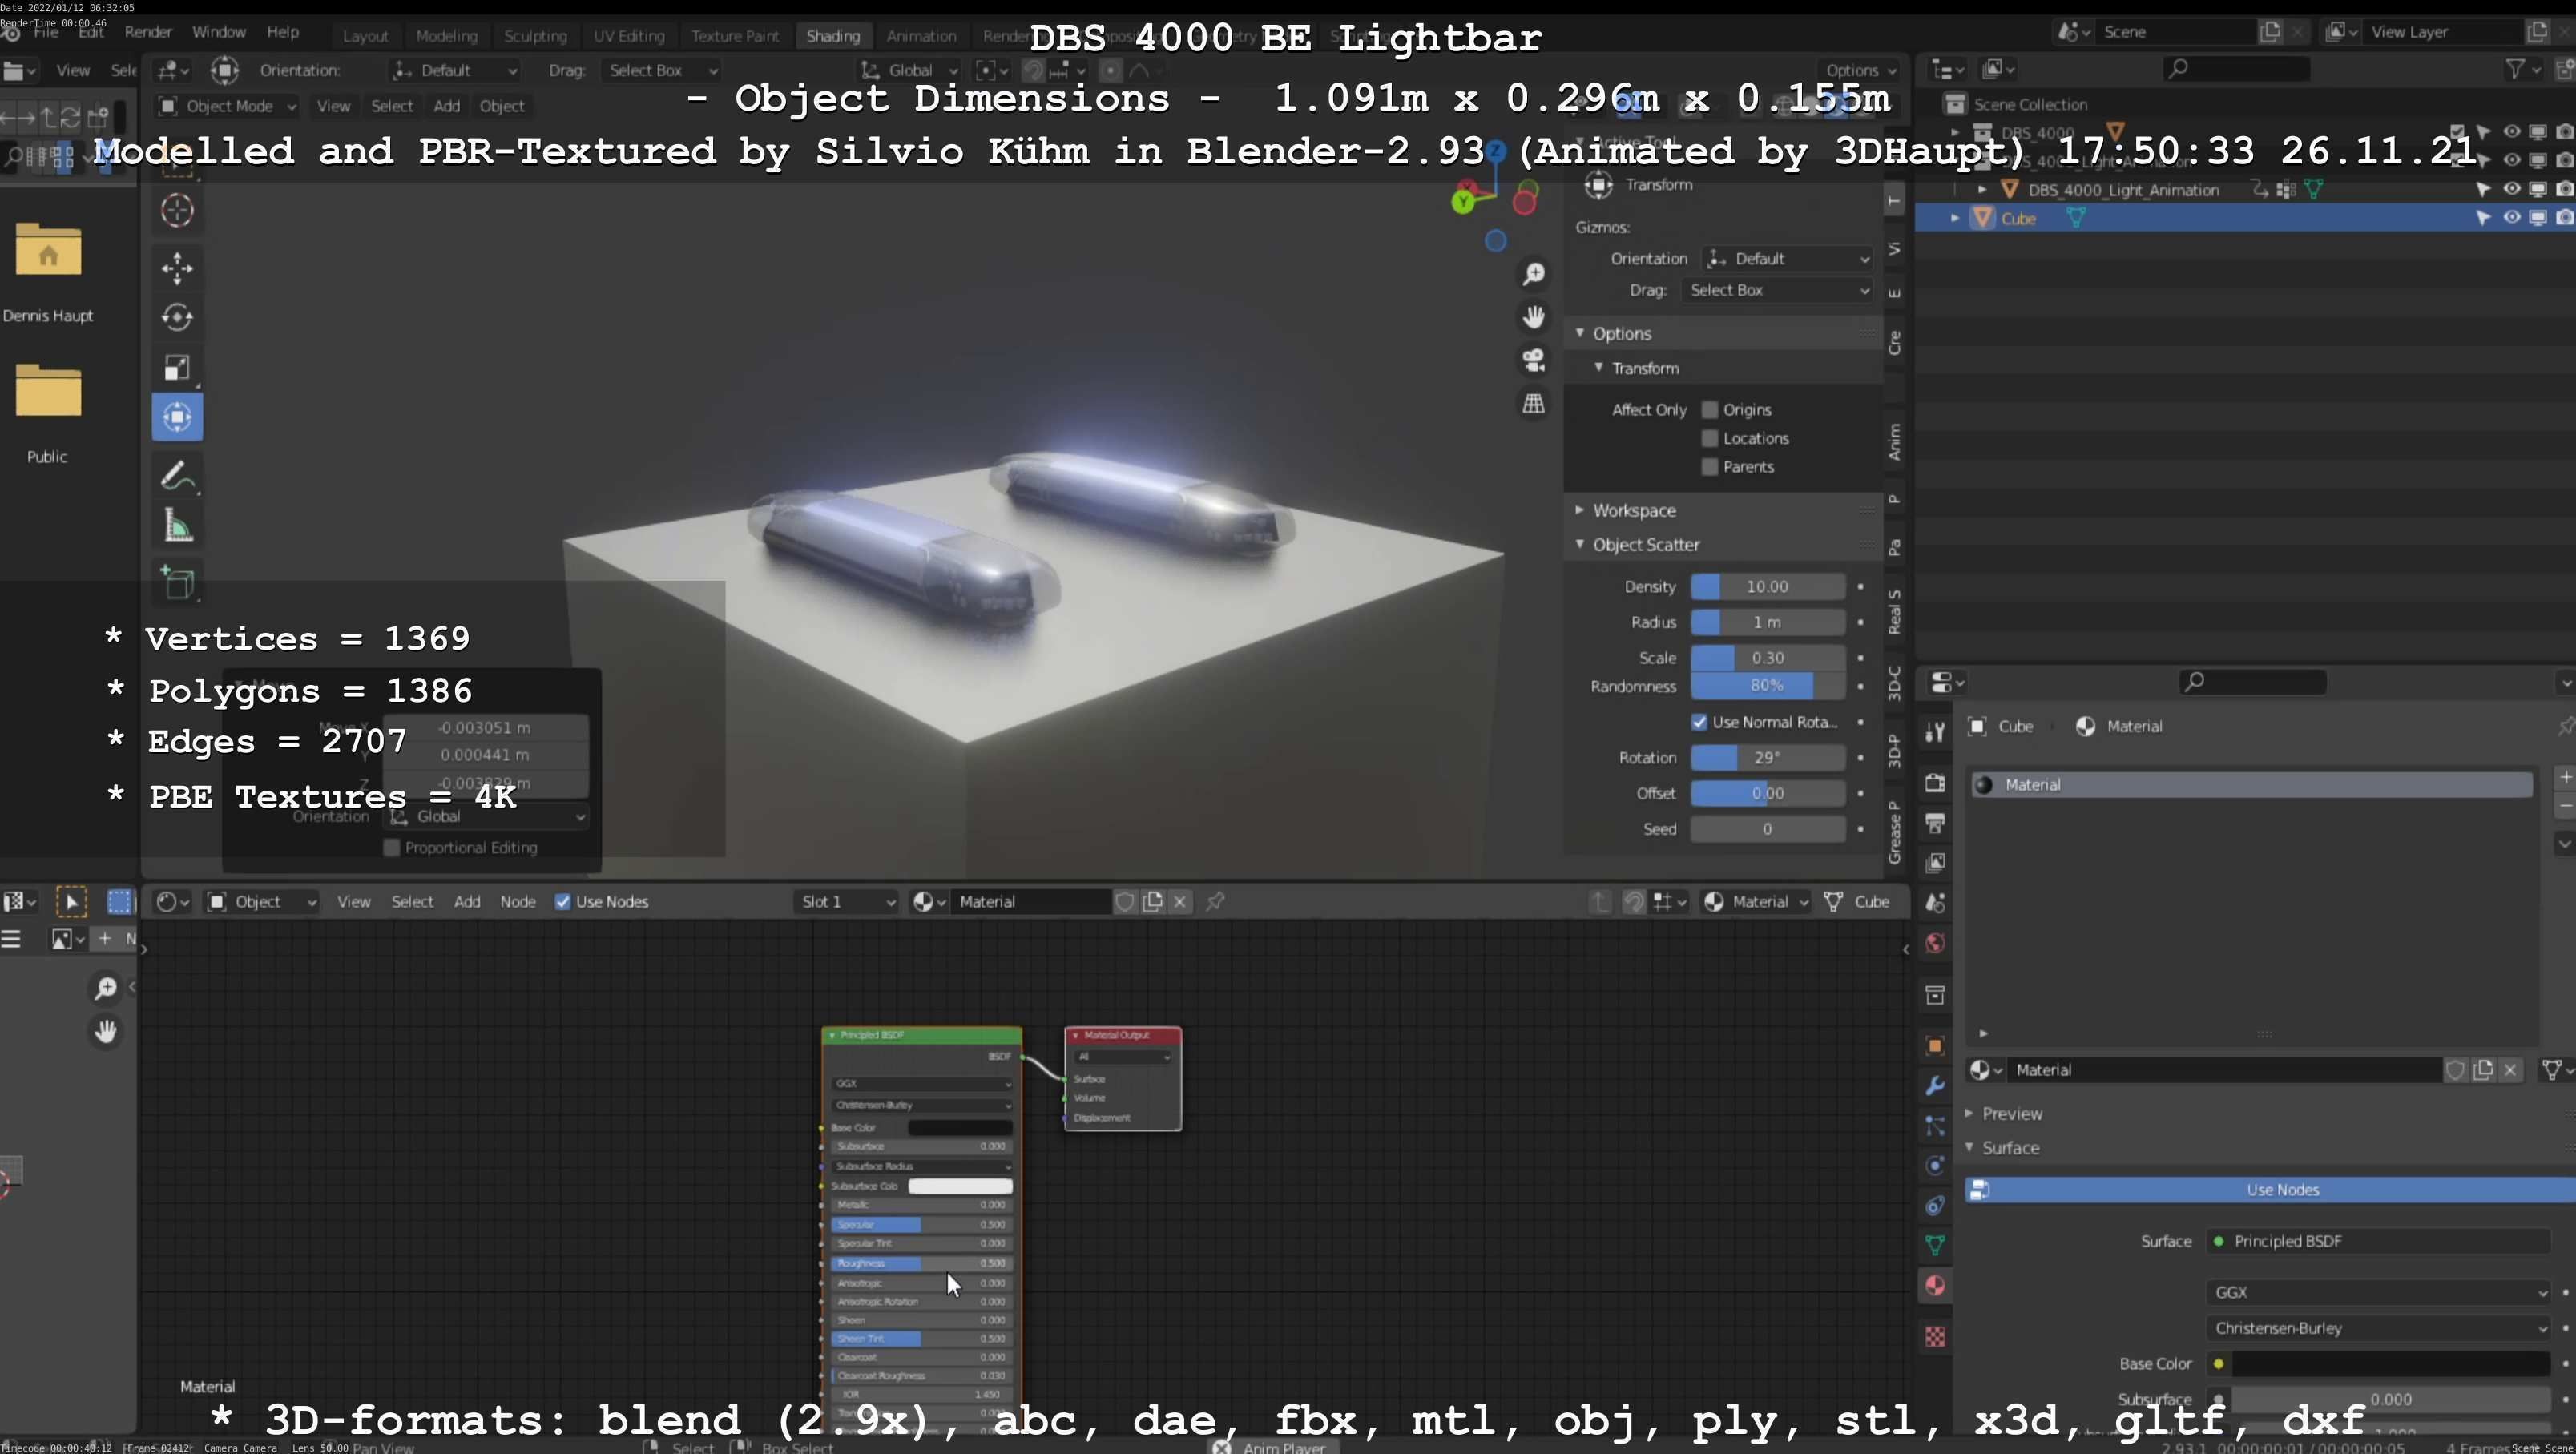Collapse the Object Scatter panel
Screen dimensions: 2576x1454
coord(1644,545)
